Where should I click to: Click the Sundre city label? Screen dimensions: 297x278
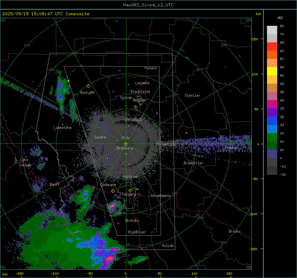(100, 137)
